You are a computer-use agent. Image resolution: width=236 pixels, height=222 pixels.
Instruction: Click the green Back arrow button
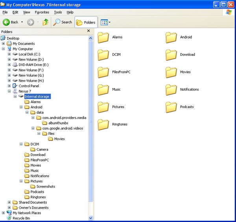pos(6,22)
